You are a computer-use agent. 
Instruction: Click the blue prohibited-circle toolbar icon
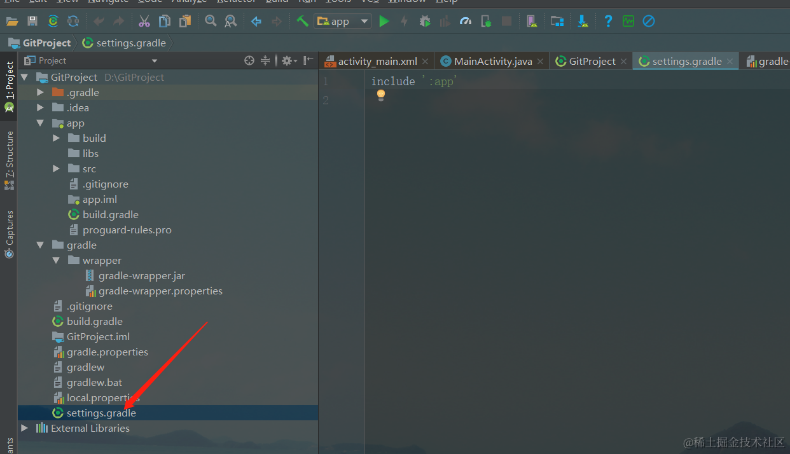click(x=649, y=22)
